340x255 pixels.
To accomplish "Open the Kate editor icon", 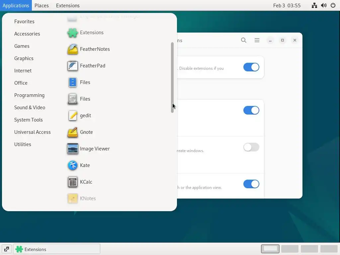I will 72,165.
